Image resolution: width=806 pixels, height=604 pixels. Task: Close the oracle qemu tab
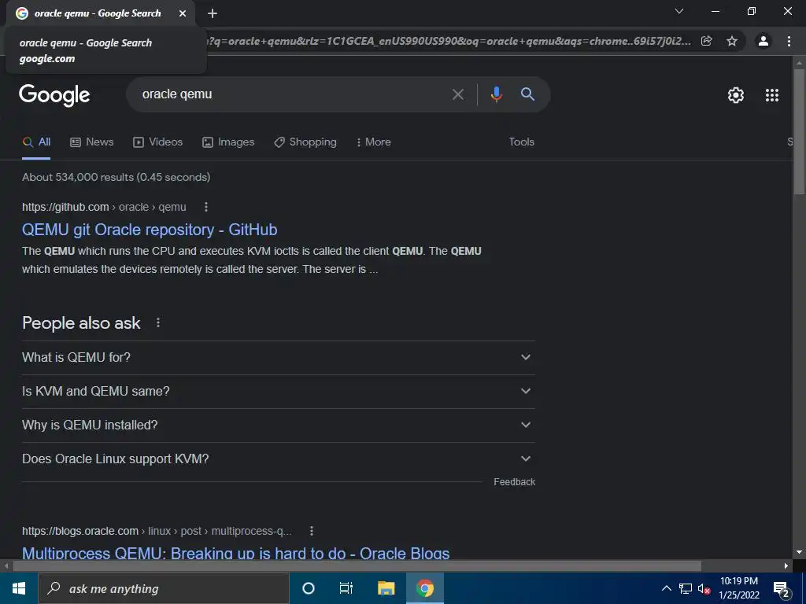(183, 14)
